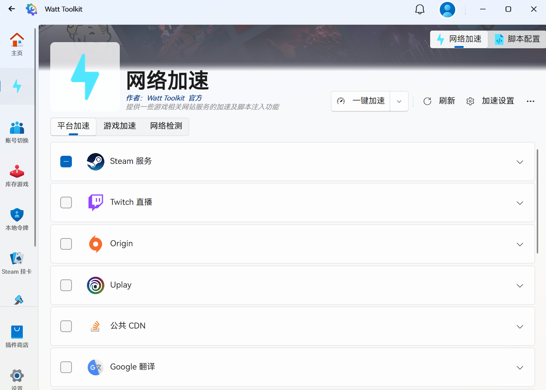
Task: Click the platform list vertical scrollbar
Action: (537, 201)
